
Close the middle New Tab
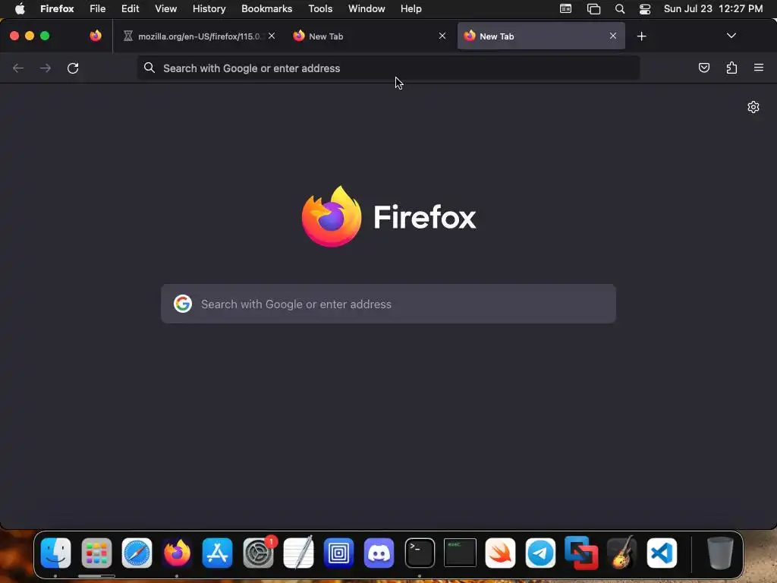click(442, 36)
